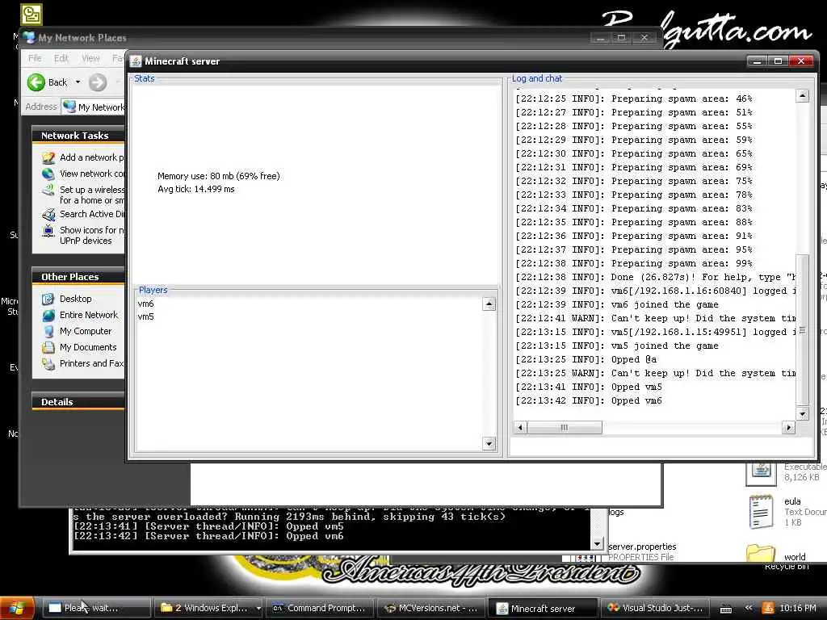Switch to MCVersions.net taskbar button
Viewport: 827px width, 620px height.
(x=432, y=608)
